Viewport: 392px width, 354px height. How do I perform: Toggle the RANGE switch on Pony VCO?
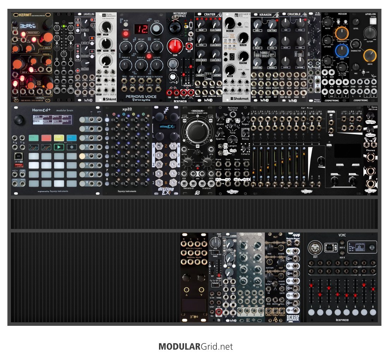coord(215,252)
